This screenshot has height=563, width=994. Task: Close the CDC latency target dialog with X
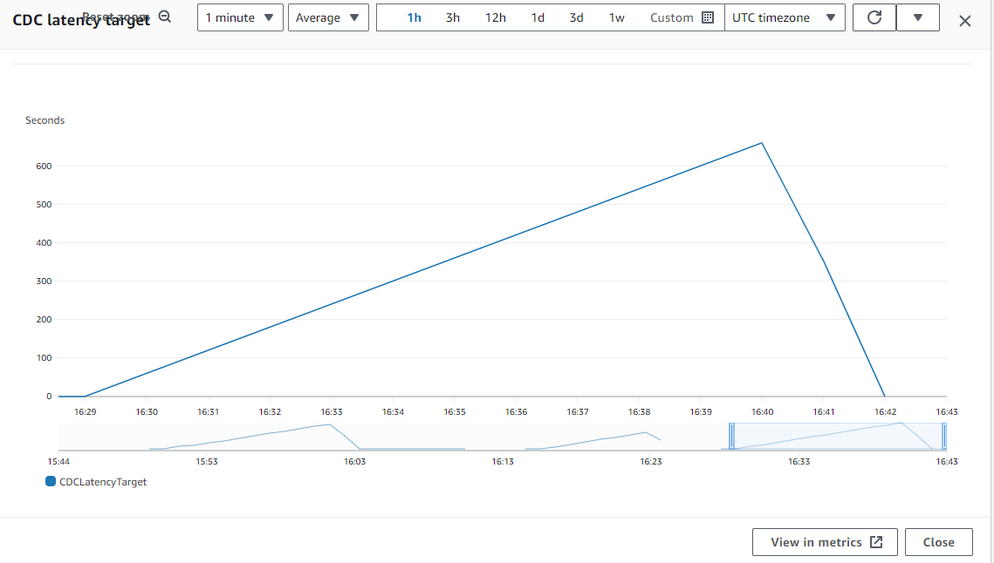pyautogui.click(x=964, y=21)
